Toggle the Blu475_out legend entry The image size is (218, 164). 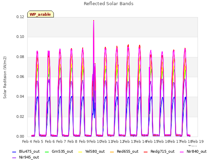(26, 151)
